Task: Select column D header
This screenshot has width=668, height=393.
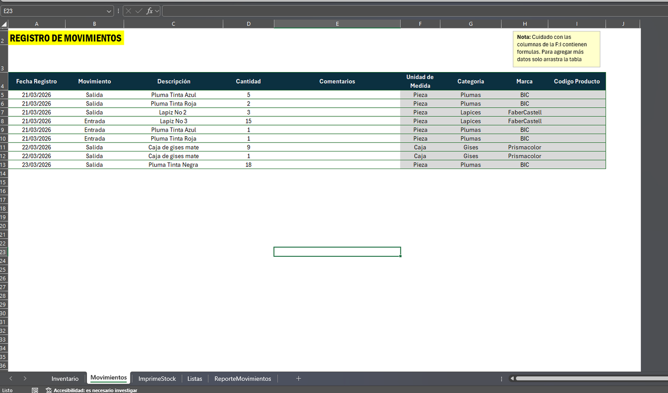Action: (x=249, y=24)
